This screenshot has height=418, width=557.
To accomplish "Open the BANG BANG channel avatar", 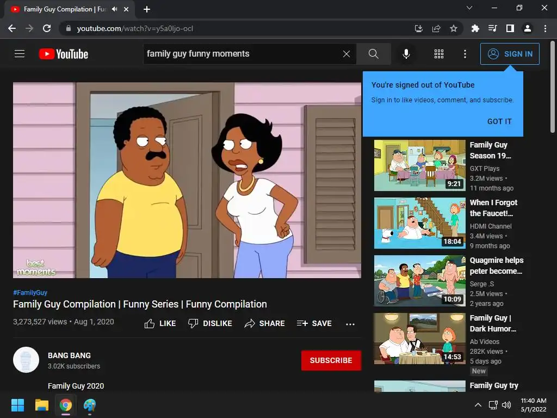I will [x=26, y=360].
